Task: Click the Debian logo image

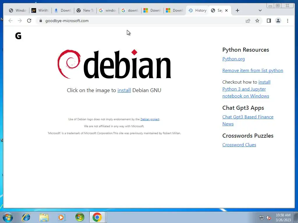Action: coord(114,64)
